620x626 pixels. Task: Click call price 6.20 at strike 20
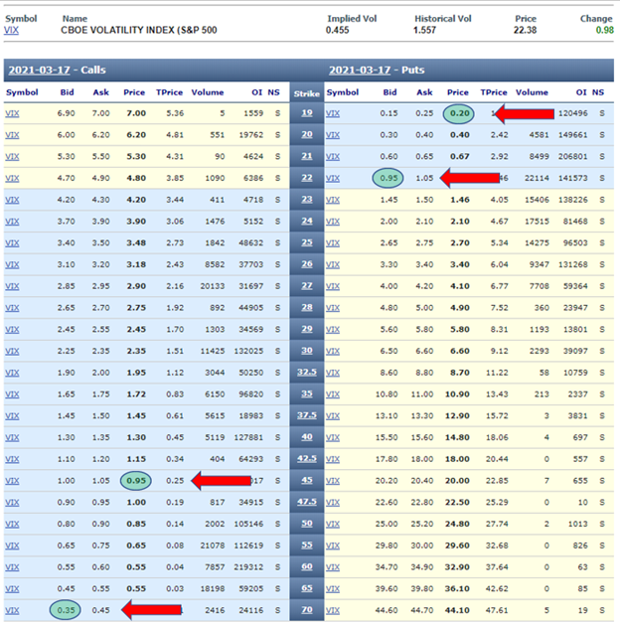136,135
